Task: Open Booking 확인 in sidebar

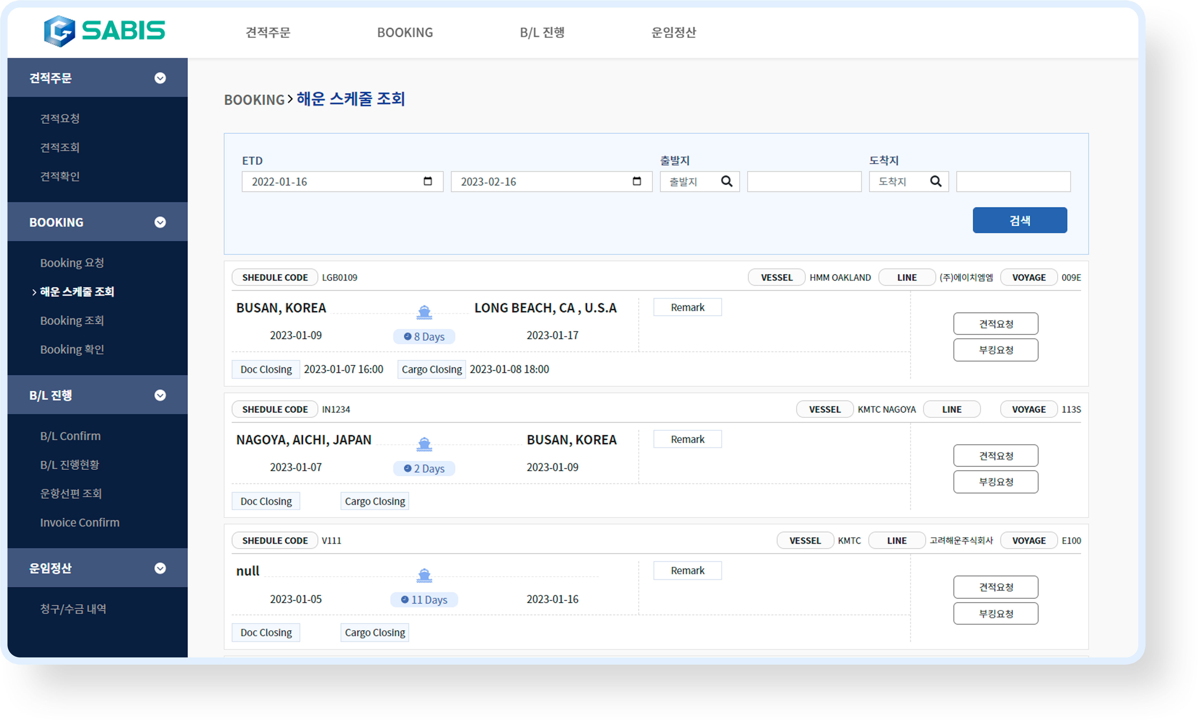Action: coord(72,349)
